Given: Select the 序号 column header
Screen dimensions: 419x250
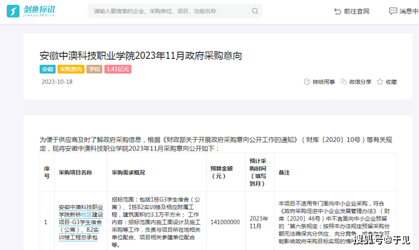Looking at the screenshot, I should tap(47, 172).
